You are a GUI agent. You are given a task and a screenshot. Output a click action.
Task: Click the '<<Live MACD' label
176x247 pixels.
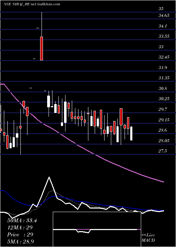[148, 238]
